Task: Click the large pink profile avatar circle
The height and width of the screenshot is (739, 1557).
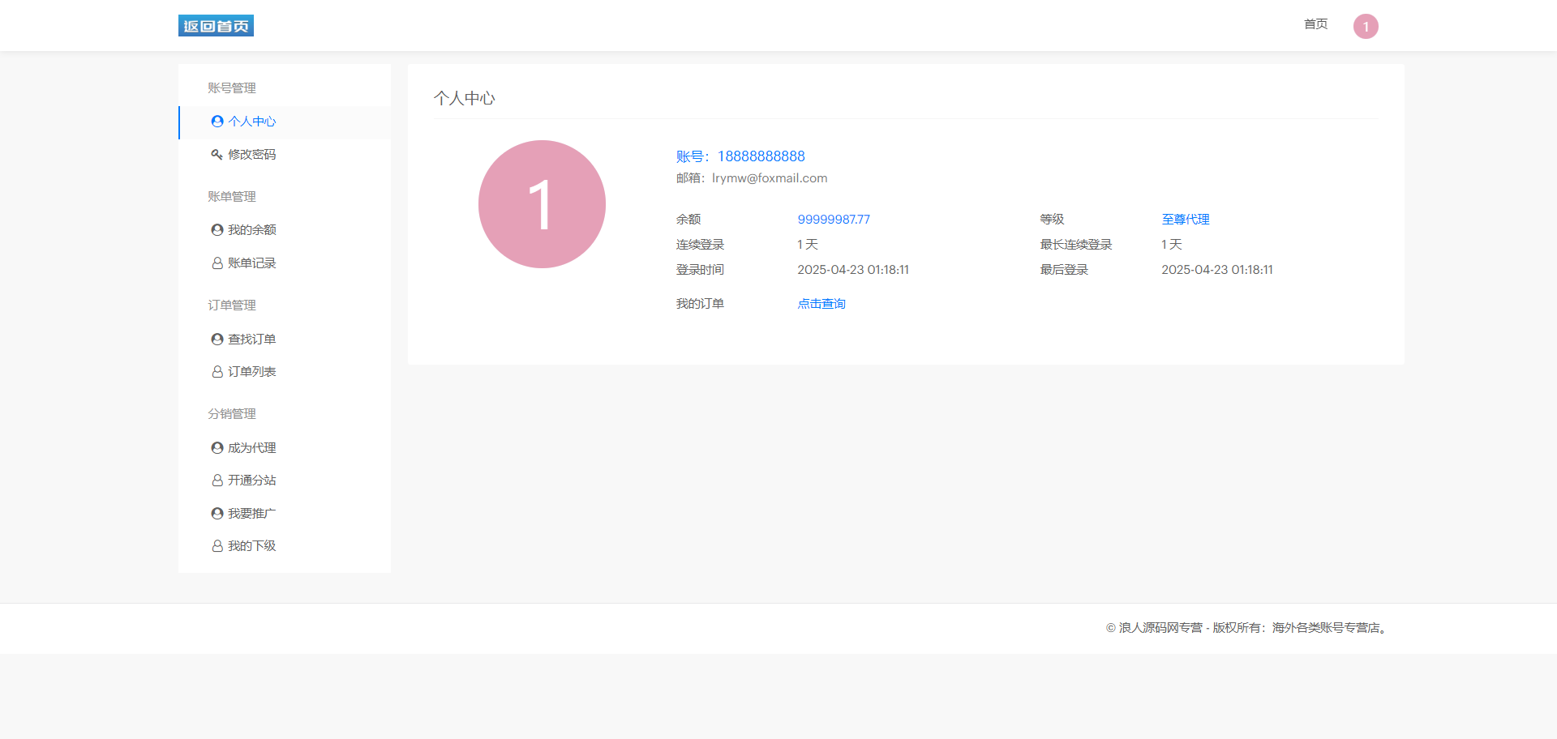Action: pos(542,204)
